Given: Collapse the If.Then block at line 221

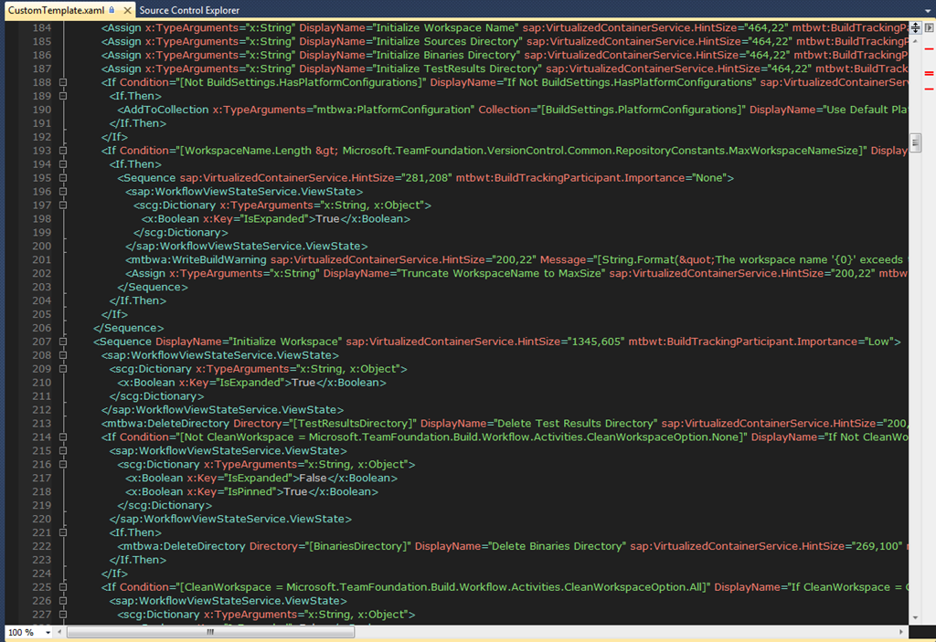Looking at the screenshot, I should pos(63,532).
